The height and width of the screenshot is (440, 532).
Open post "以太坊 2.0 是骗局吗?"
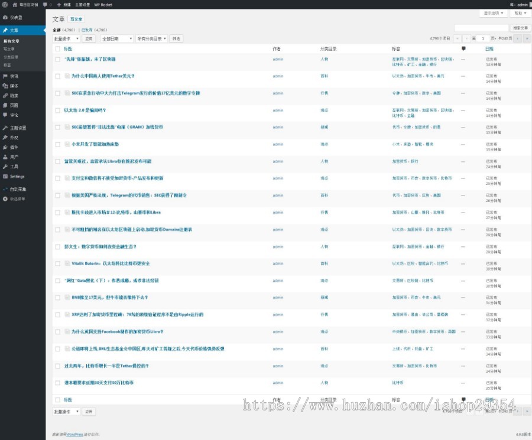(85, 110)
